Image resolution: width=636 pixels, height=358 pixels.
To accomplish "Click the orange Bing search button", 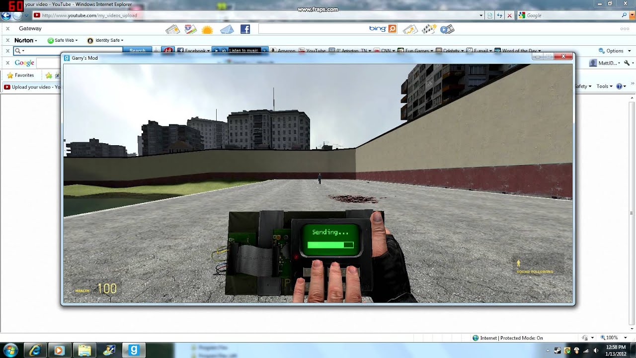I will pyautogui.click(x=393, y=29).
